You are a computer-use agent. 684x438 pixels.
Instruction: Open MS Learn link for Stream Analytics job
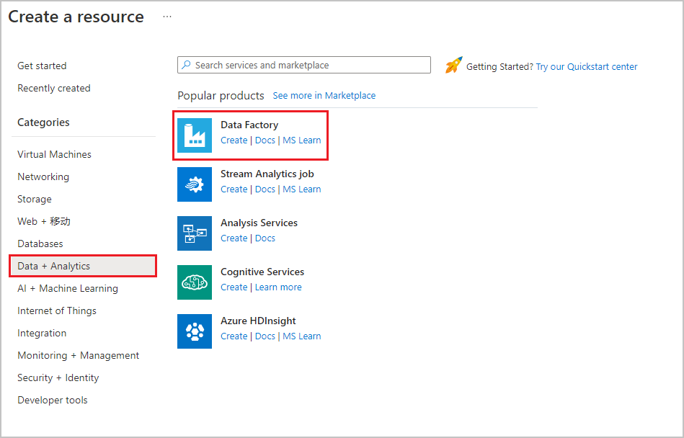coord(301,189)
